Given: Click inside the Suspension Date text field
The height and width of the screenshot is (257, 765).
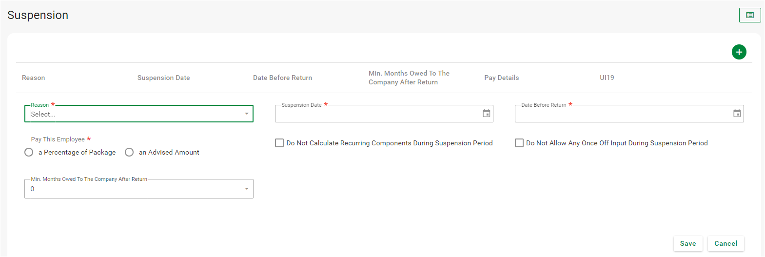Looking at the screenshot, I should (375, 114).
